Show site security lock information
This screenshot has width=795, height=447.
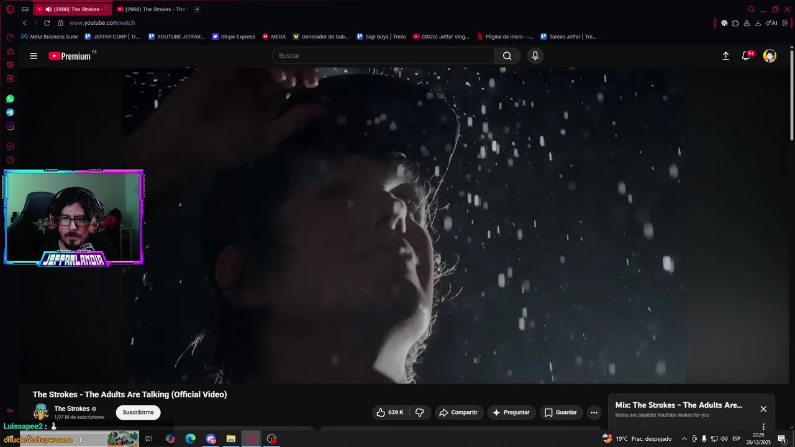60,23
